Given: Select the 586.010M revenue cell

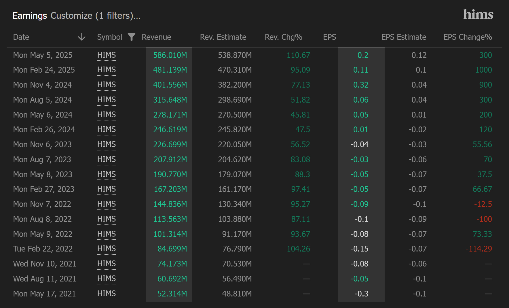Looking at the screenshot, I should (170, 55).
